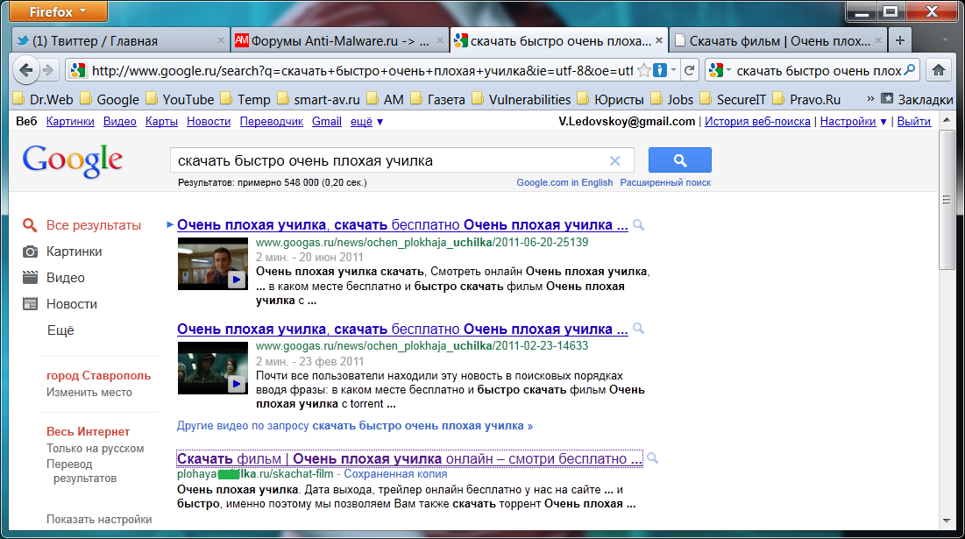
Task: Close the active Google search tab
Action: (659, 40)
